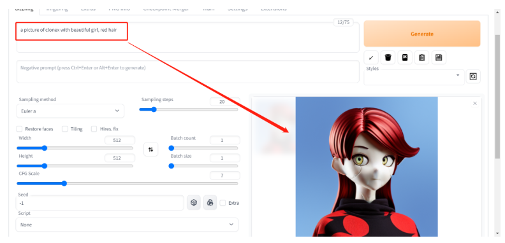Open the Styles dropdown
Image resolution: width=505 pixels, height=243 pixels.
pyautogui.click(x=414, y=77)
